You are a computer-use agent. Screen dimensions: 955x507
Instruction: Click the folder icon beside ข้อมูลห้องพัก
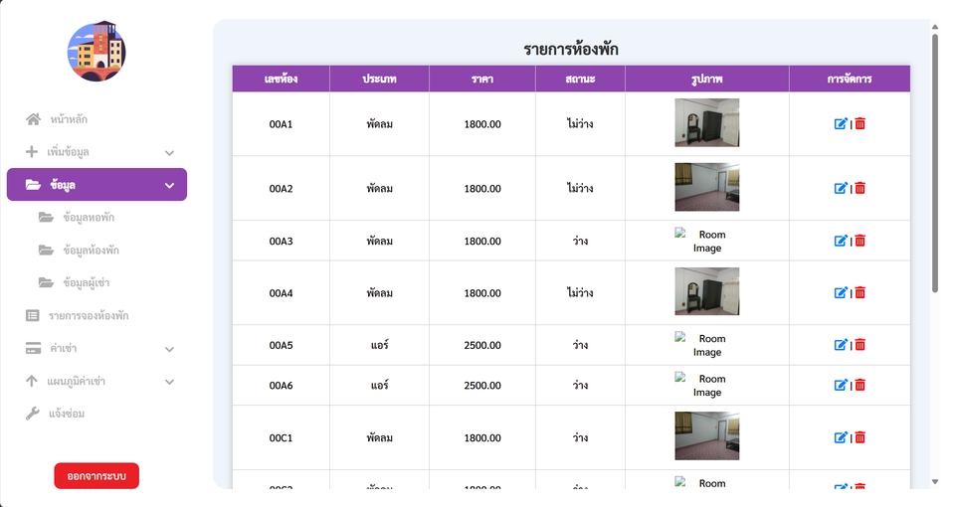coord(46,251)
